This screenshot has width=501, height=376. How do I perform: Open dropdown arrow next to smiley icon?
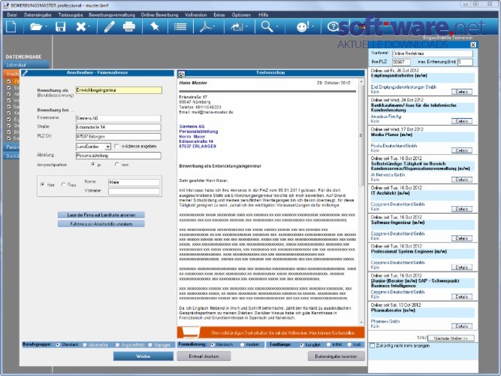312,26
